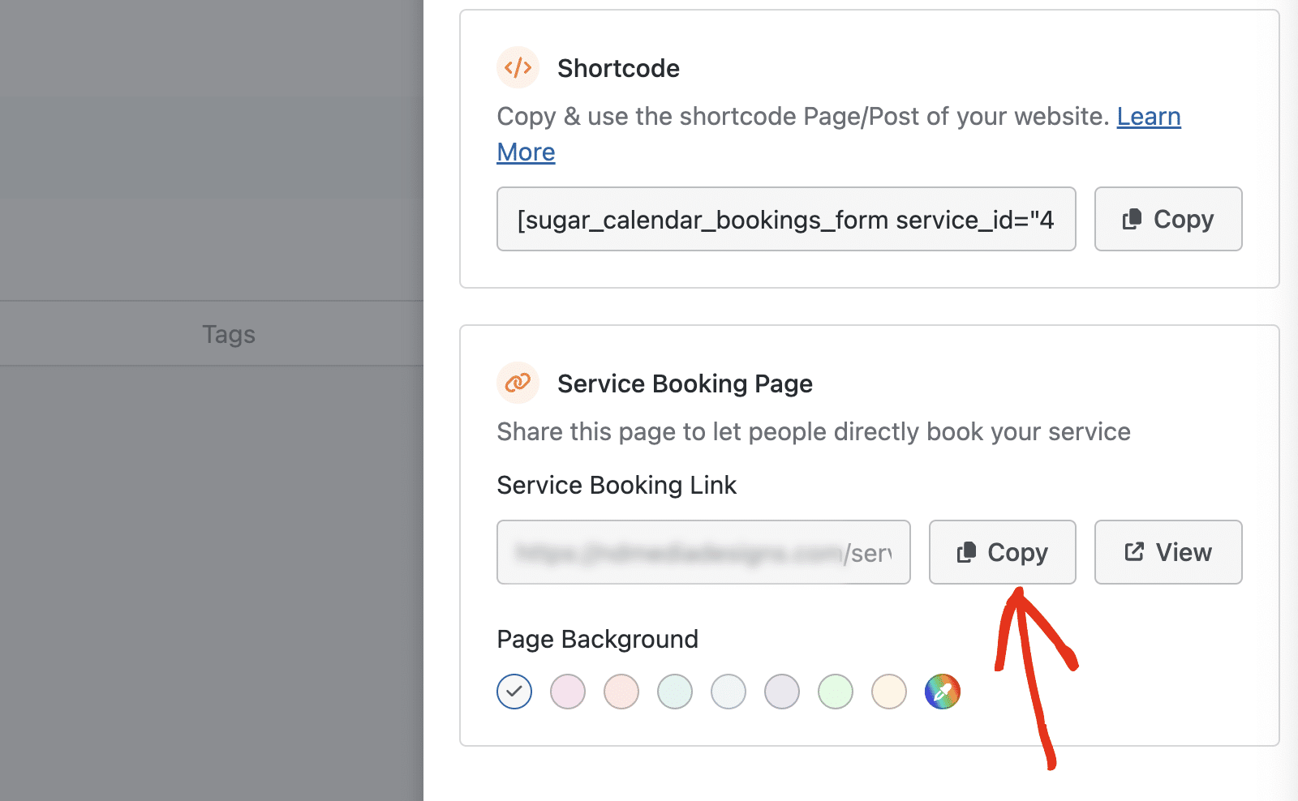Screen dimensions: 1298x801
Task: Choose the cream yellow background swatch
Action: 889,692
